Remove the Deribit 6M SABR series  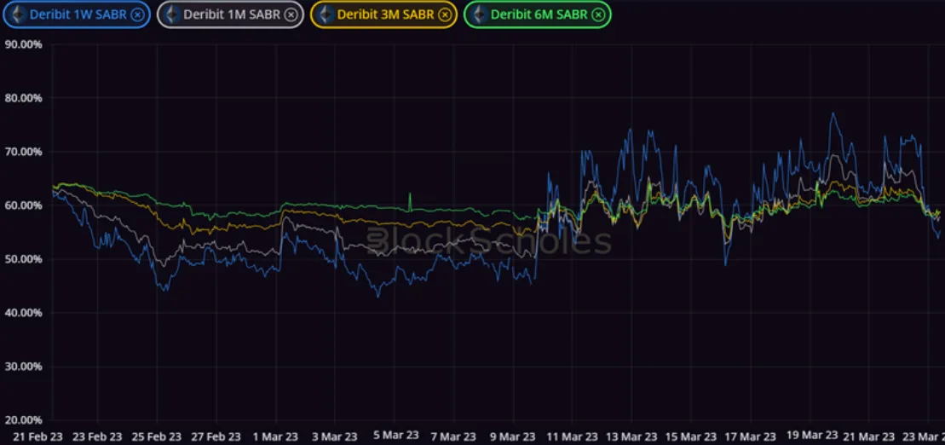point(598,14)
